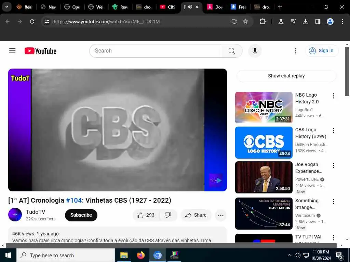This screenshot has height=262, width=350.
Task: Open Chrome three-dot menu
Action: click(342, 21)
